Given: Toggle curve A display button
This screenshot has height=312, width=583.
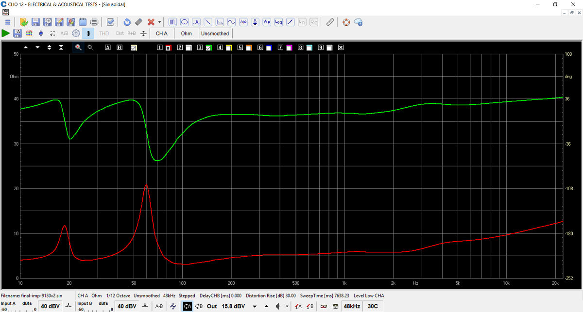Looking at the screenshot, I should [108, 48].
